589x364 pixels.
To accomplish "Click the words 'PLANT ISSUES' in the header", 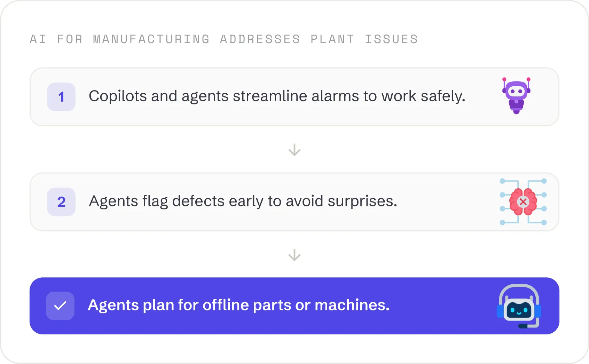I will click(364, 39).
